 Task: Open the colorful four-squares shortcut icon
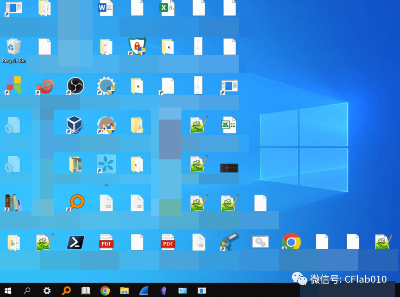tap(13, 86)
